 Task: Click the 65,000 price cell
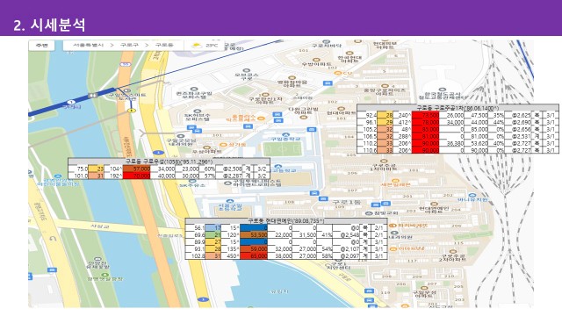coord(254,256)
